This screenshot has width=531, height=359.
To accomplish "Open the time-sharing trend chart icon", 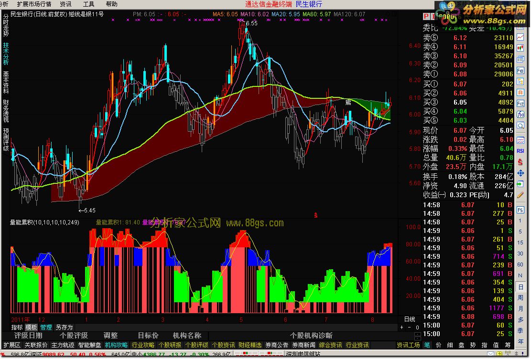I will pyautogui.click(x=520, y=37).
